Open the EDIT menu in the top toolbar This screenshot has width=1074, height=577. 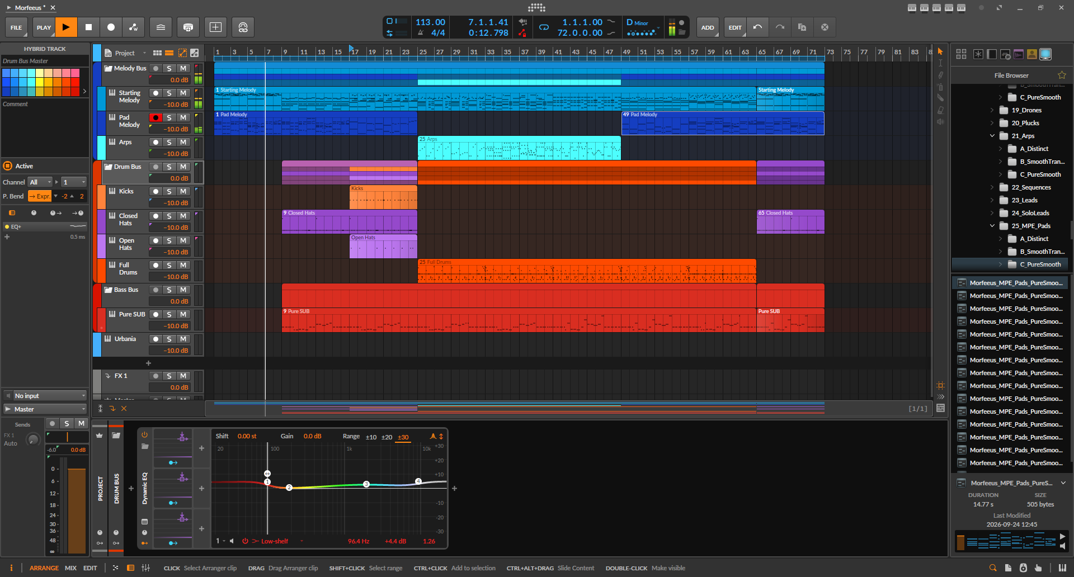point(735,27)
